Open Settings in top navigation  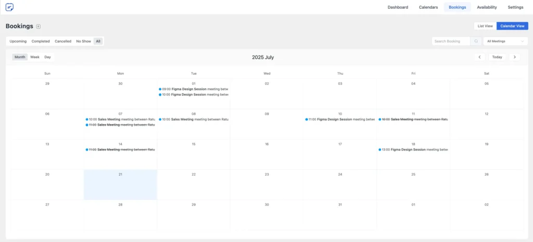point(515,7)
